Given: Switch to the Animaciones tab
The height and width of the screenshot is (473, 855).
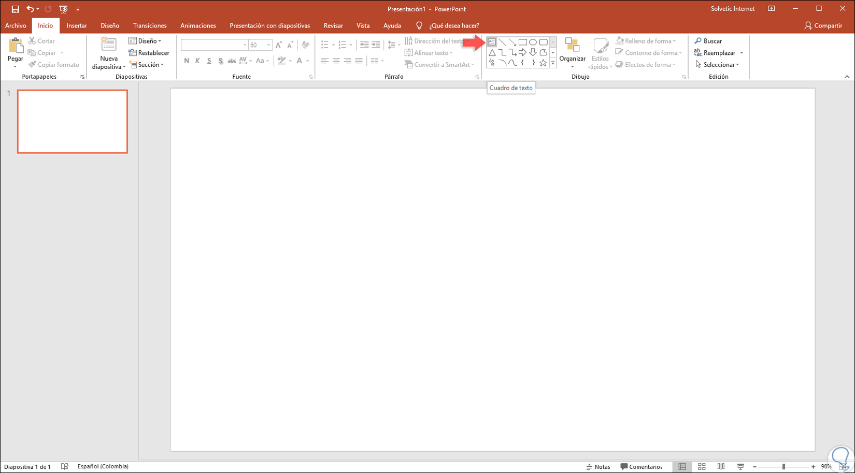Looking at the screenshot, I should click(x=198, y=25).
